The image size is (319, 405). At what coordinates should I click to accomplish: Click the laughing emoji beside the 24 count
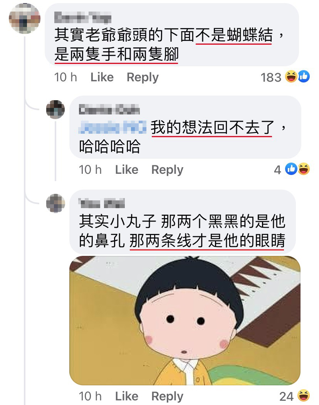point(304,395)
